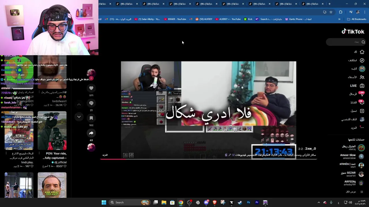Like the video with the heart
Screen dimensions: 369x207
pyautogui.click(x=91, y=88)
